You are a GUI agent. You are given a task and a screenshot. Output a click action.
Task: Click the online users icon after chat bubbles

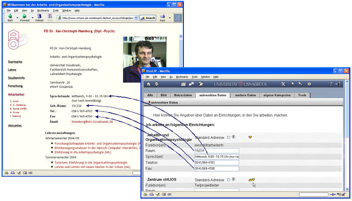[x=201, y=84]
